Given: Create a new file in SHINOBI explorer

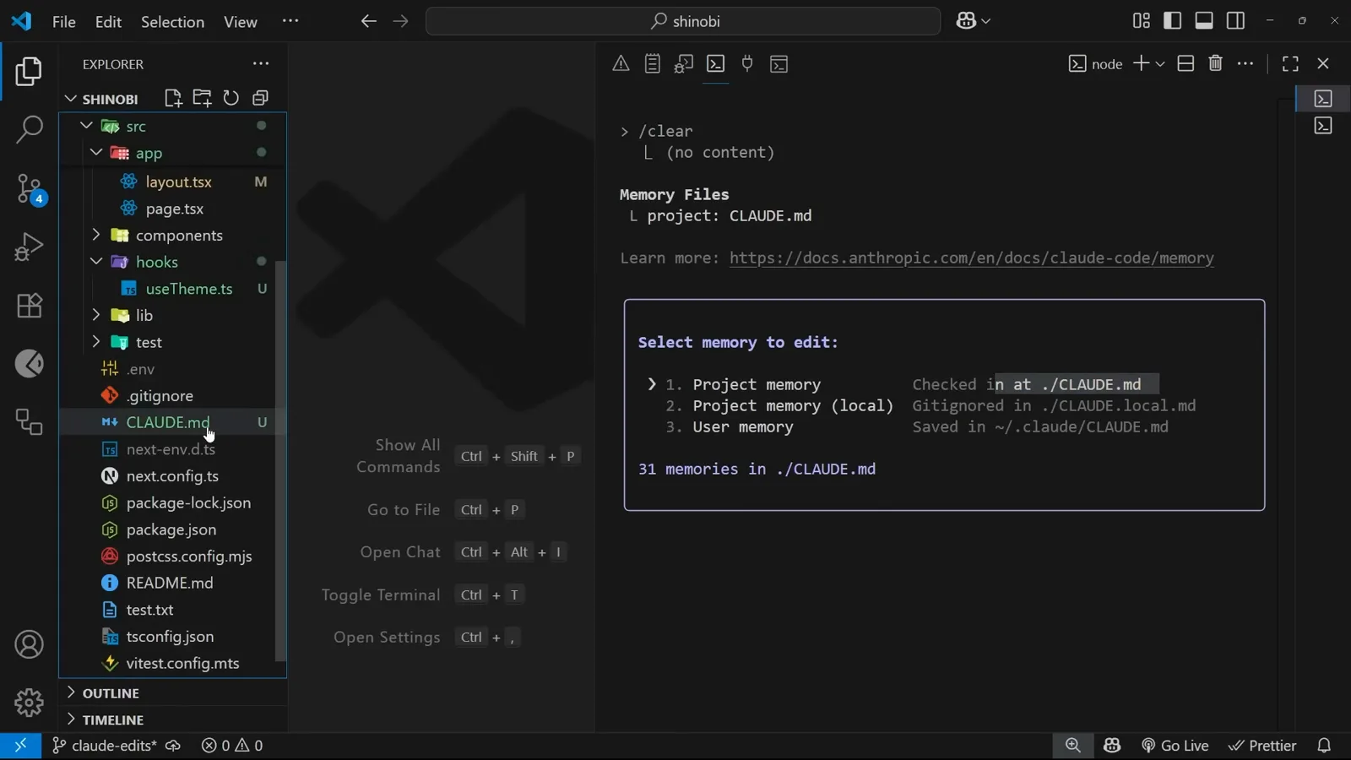Looking at the screenshot, I should [x=173, y=98].
